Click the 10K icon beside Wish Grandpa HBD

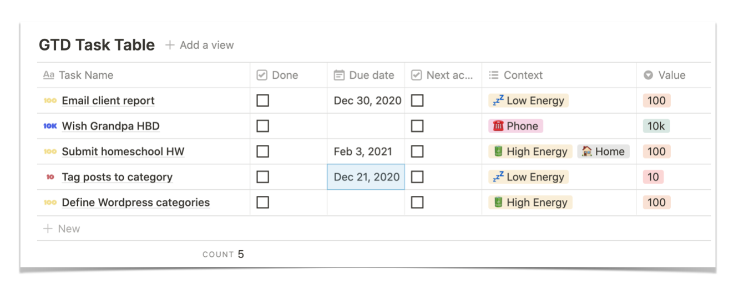click(x=50, y=126)
